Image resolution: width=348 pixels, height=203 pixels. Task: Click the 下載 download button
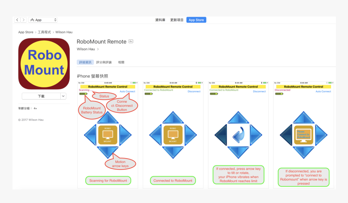click(x=41, y=96)
